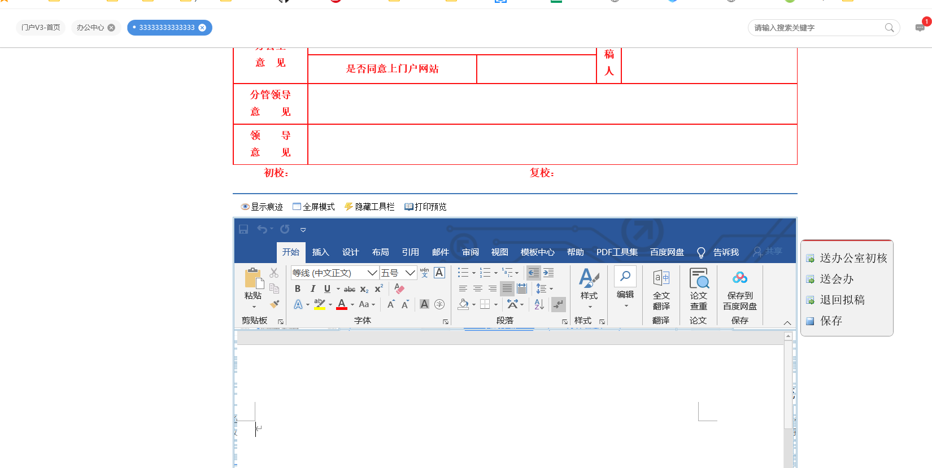Screen dimensions: 932x468
Task: Expand the Styles (样式) gallery
Action: (x=589, y=289)
